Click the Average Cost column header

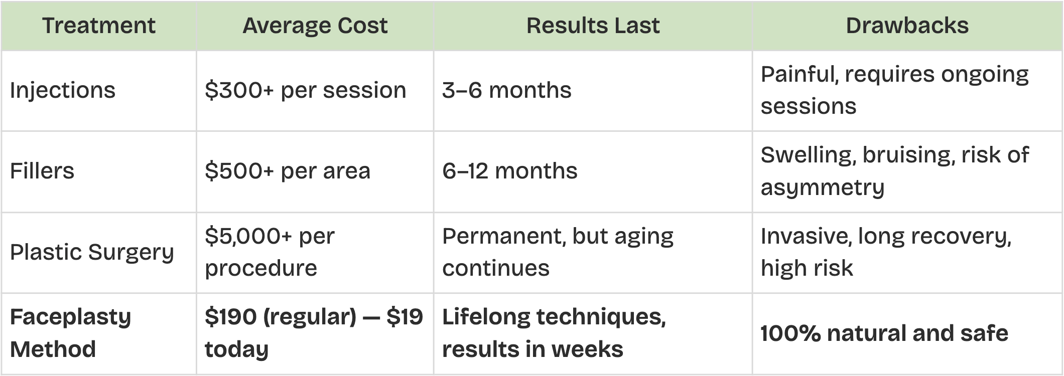pyautogui.click(x=315, y=26)
